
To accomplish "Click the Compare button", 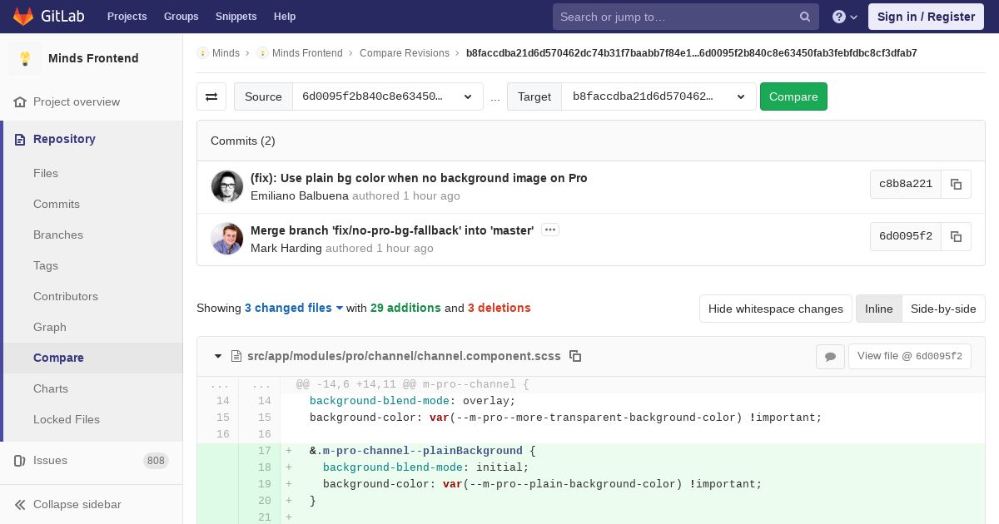I will [x=793, y=96].
